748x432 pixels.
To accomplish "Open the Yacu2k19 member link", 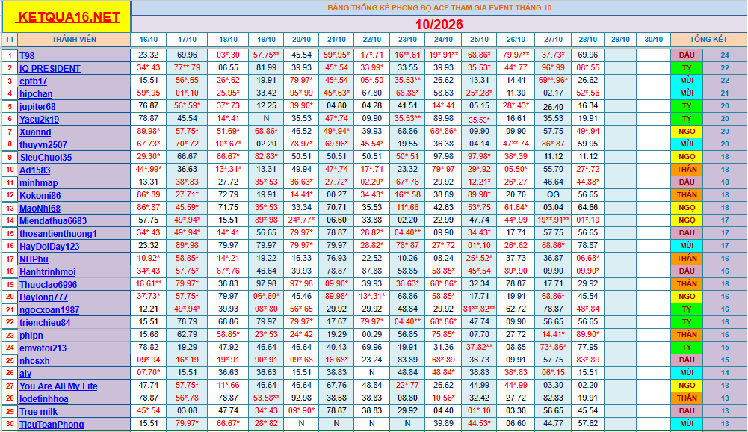I will (x=39, y=120).
